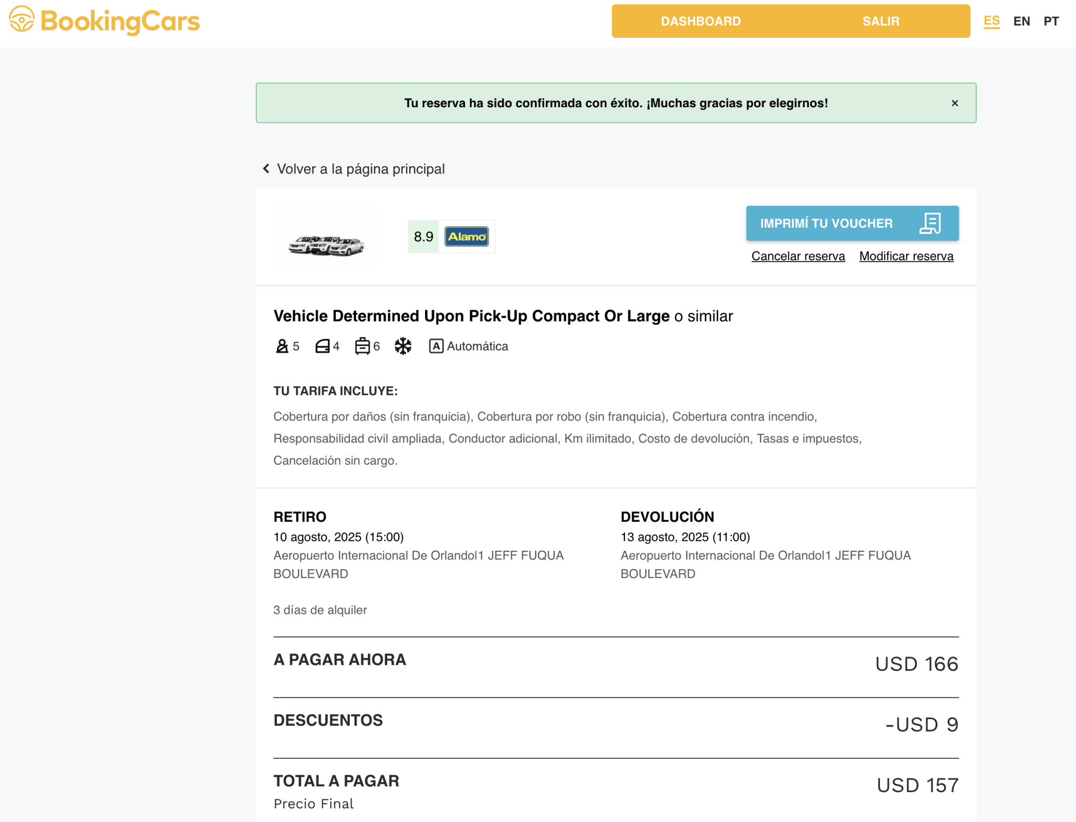Click the passenger seats icon
This screenshot has width=1076, height=822.
(282, 346)
